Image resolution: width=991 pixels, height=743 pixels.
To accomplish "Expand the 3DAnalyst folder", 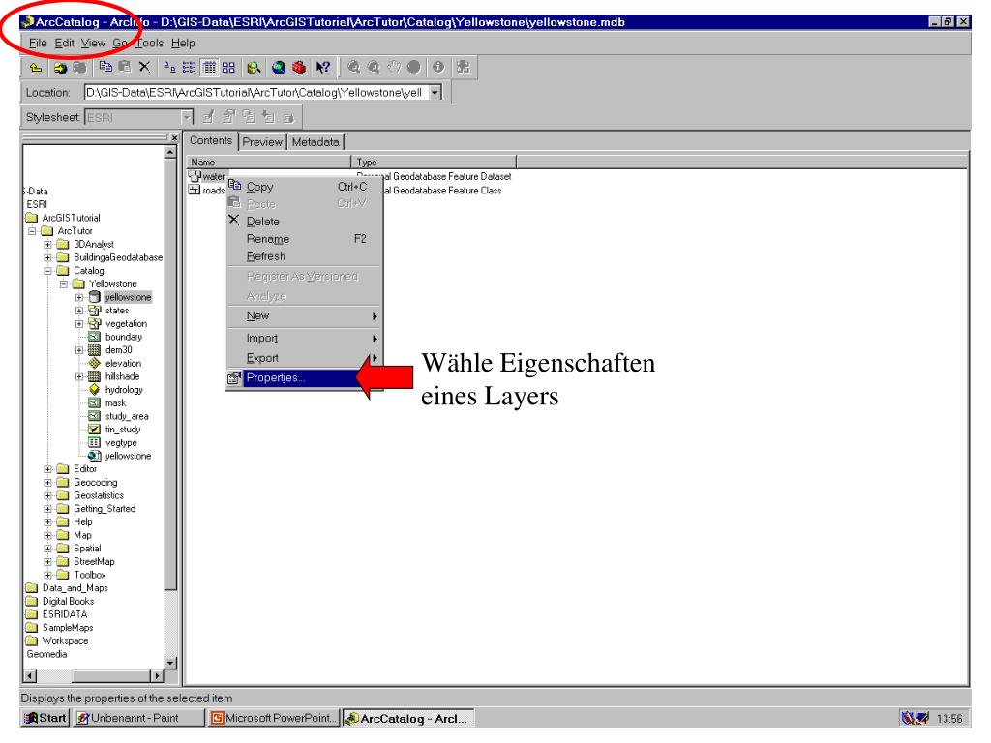I will point(48,245).
